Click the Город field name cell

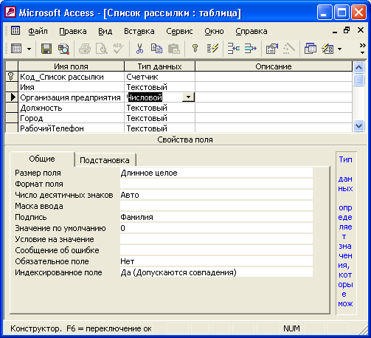coord(71,118)
